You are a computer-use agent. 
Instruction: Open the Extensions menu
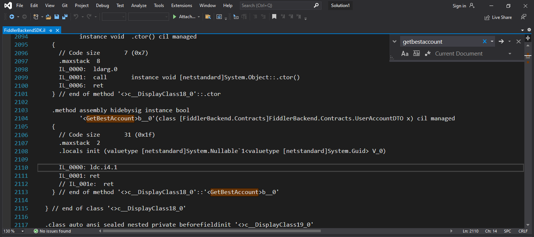coord(182,6)
